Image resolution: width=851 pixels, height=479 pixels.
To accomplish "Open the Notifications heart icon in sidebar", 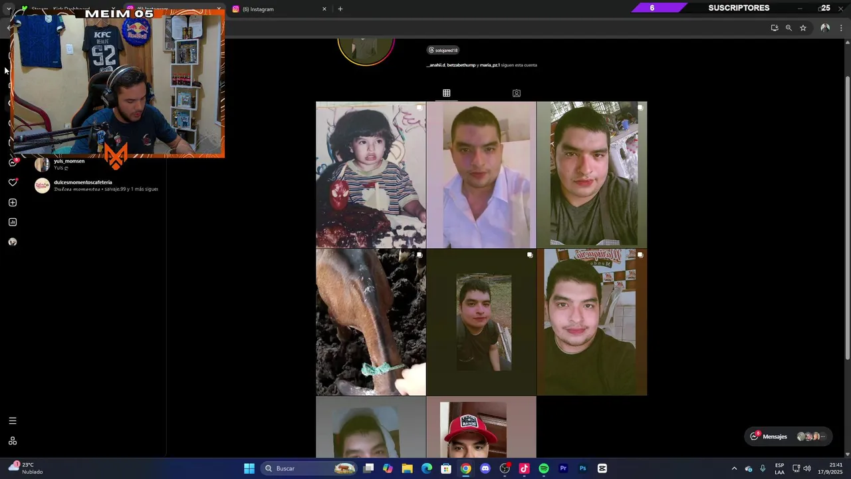I will click(13, 182).
